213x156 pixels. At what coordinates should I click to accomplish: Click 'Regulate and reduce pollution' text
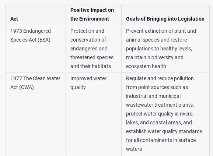(x=160, y=78)
